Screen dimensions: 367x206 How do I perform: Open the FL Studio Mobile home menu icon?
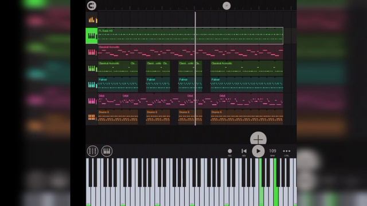click(x=92, y=6)
